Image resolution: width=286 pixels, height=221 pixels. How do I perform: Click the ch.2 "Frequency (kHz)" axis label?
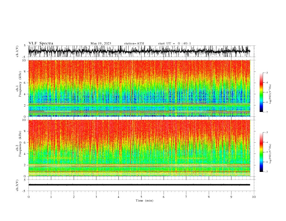click(x=20, y=144)
